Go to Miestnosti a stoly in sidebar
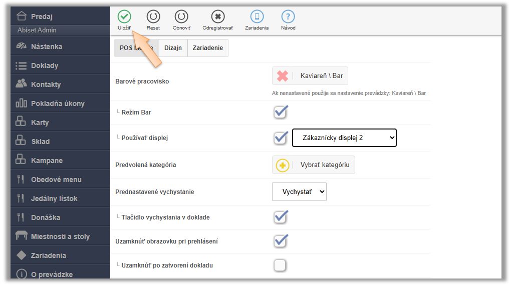511x287 pixels. [60, 236]
